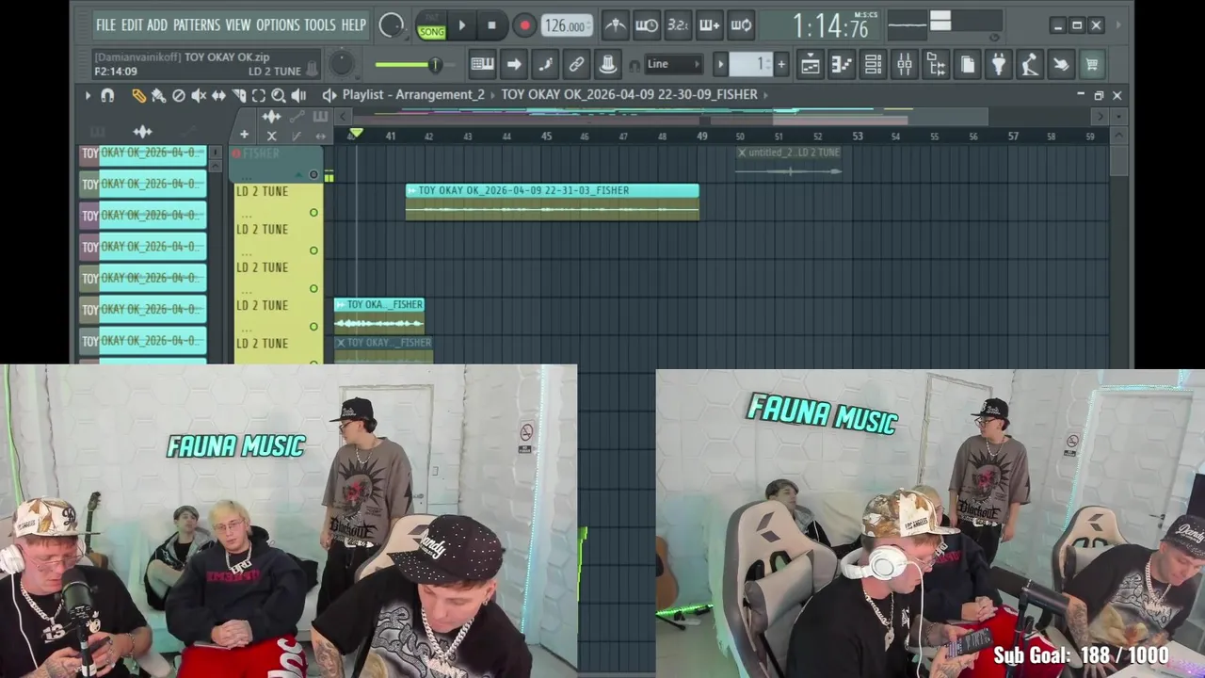Toggle the metronome icon

615,25
